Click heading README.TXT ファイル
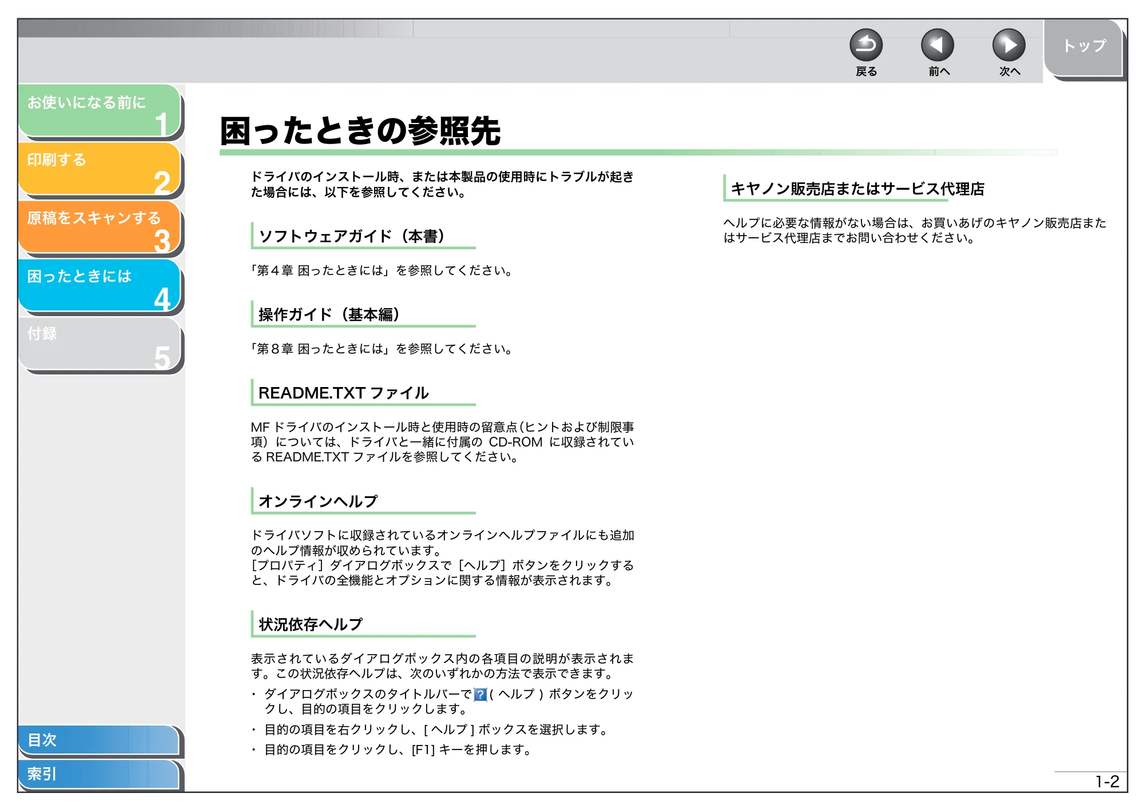Viewport: 1144px width, 809px height. [343, 393]
